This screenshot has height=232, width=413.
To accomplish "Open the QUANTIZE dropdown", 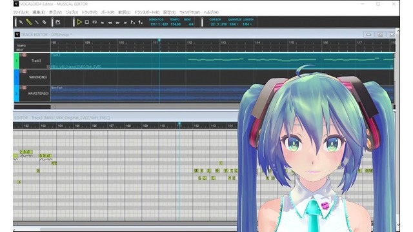I will (x=234, y=24).
